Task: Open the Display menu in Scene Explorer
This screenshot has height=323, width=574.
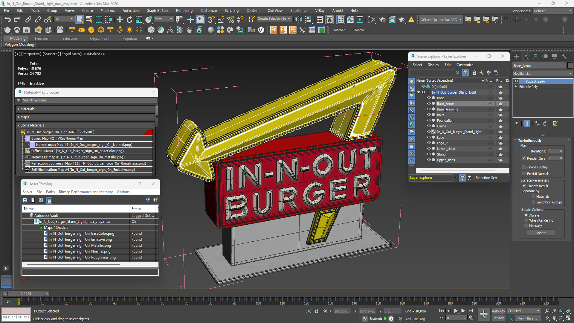Action: pyautogui.click(x=433, y=65)
